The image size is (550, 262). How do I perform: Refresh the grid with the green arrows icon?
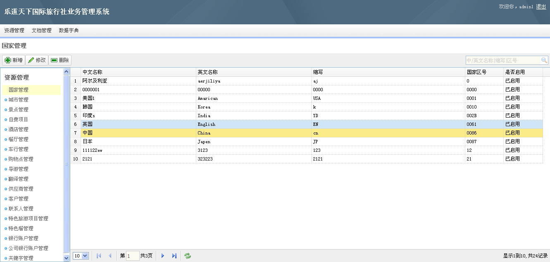pyautogui.click(x=188, y=256)
